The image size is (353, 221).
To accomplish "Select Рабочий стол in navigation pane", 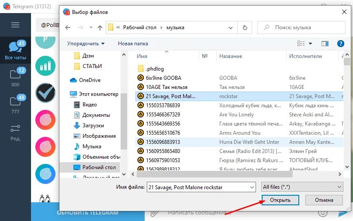I will (x=90, y=167).
